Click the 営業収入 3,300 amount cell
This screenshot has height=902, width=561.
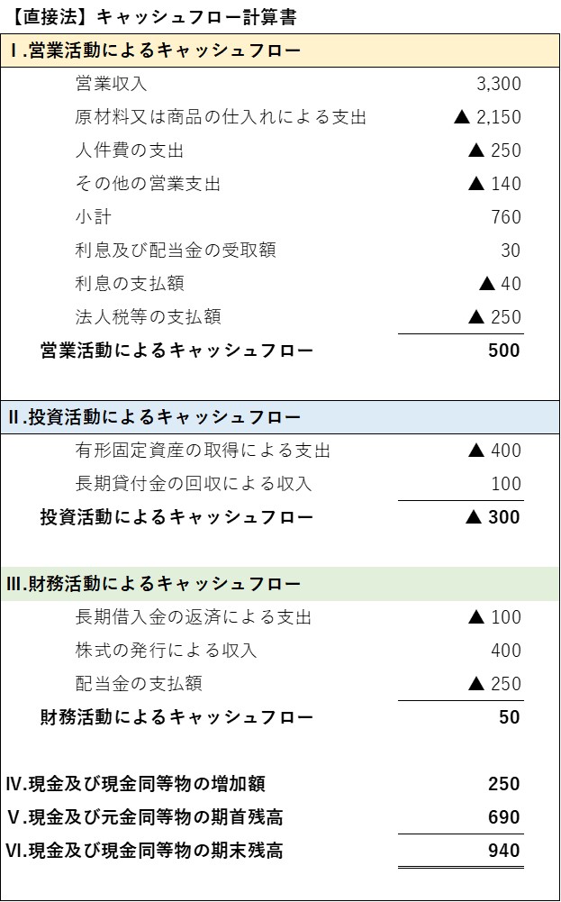(x=499, y=84)
